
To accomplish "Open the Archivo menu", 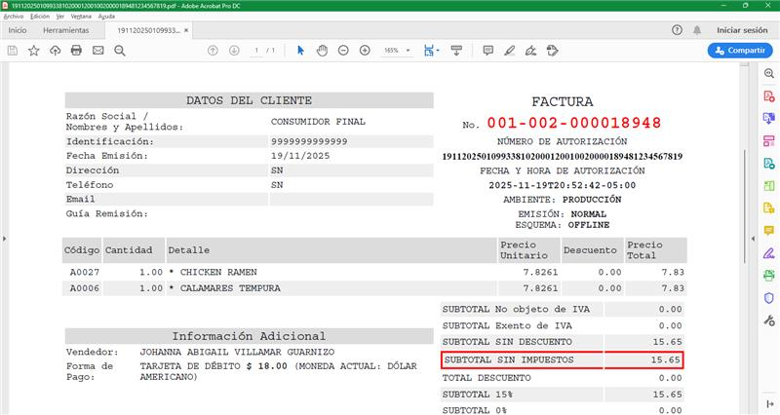I will point(14,17).
